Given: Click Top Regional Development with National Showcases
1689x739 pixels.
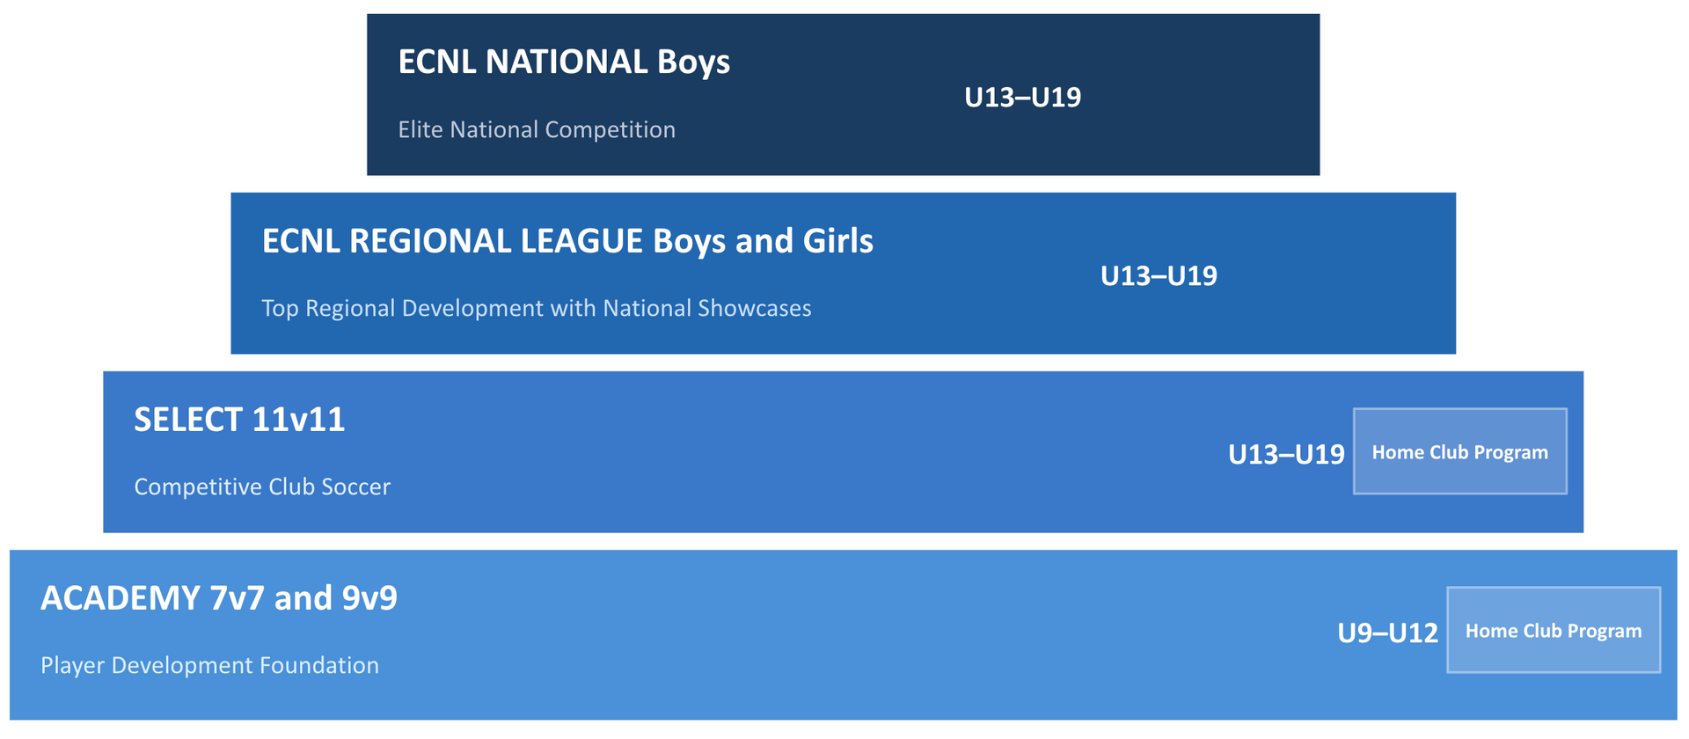Looking at the screenshot, I should pyautogui.click(x=537, y=309).
